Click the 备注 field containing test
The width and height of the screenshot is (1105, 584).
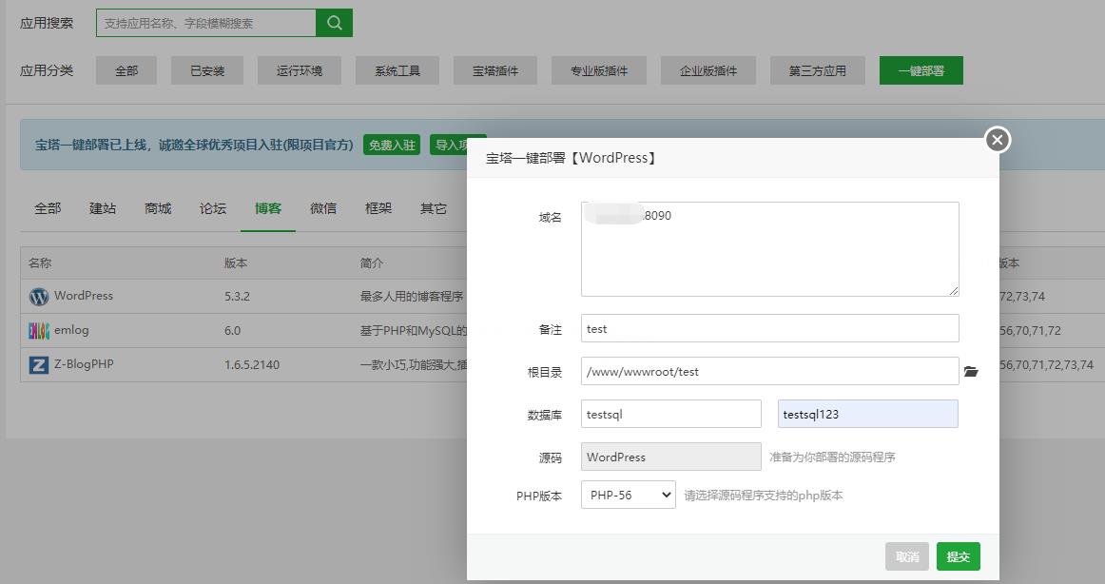[x=769, y=328]
